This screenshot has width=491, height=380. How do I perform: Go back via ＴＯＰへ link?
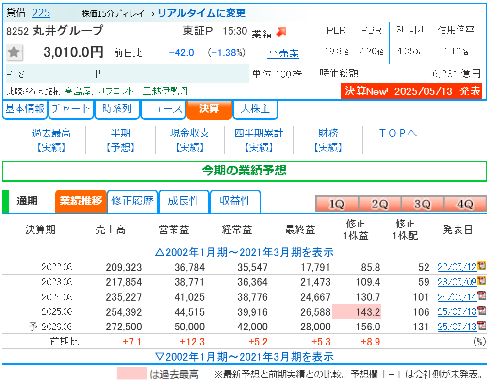click(x=398, y=133)
